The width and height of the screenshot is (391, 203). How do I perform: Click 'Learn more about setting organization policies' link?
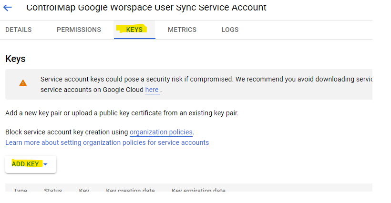(107, 142)
